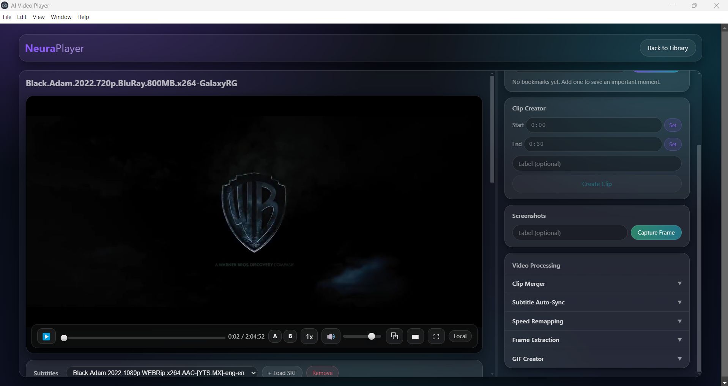Click the video player scrollbar
This screenshot has width=728, height=386.
click(x=492, y=129)
